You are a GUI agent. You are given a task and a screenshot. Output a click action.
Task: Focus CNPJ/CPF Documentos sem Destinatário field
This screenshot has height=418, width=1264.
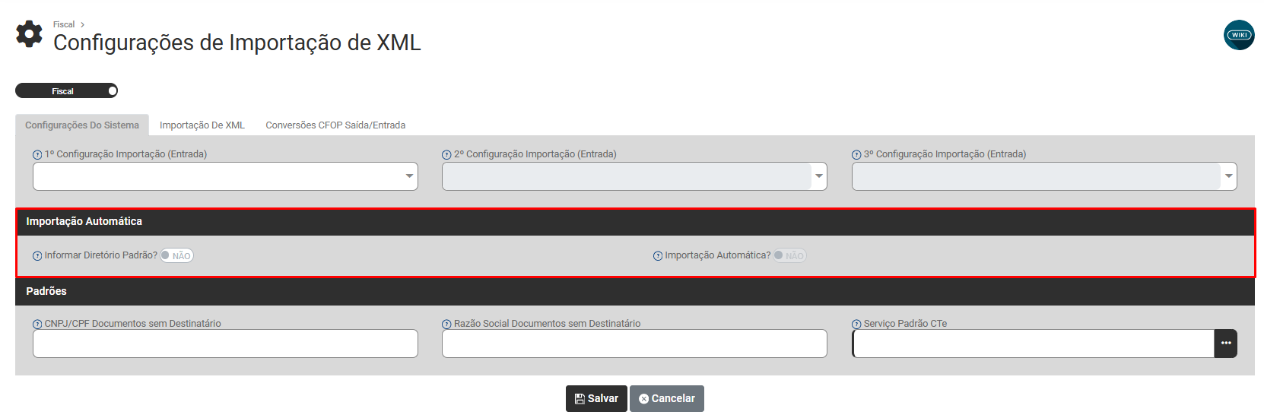pos(225,344)
